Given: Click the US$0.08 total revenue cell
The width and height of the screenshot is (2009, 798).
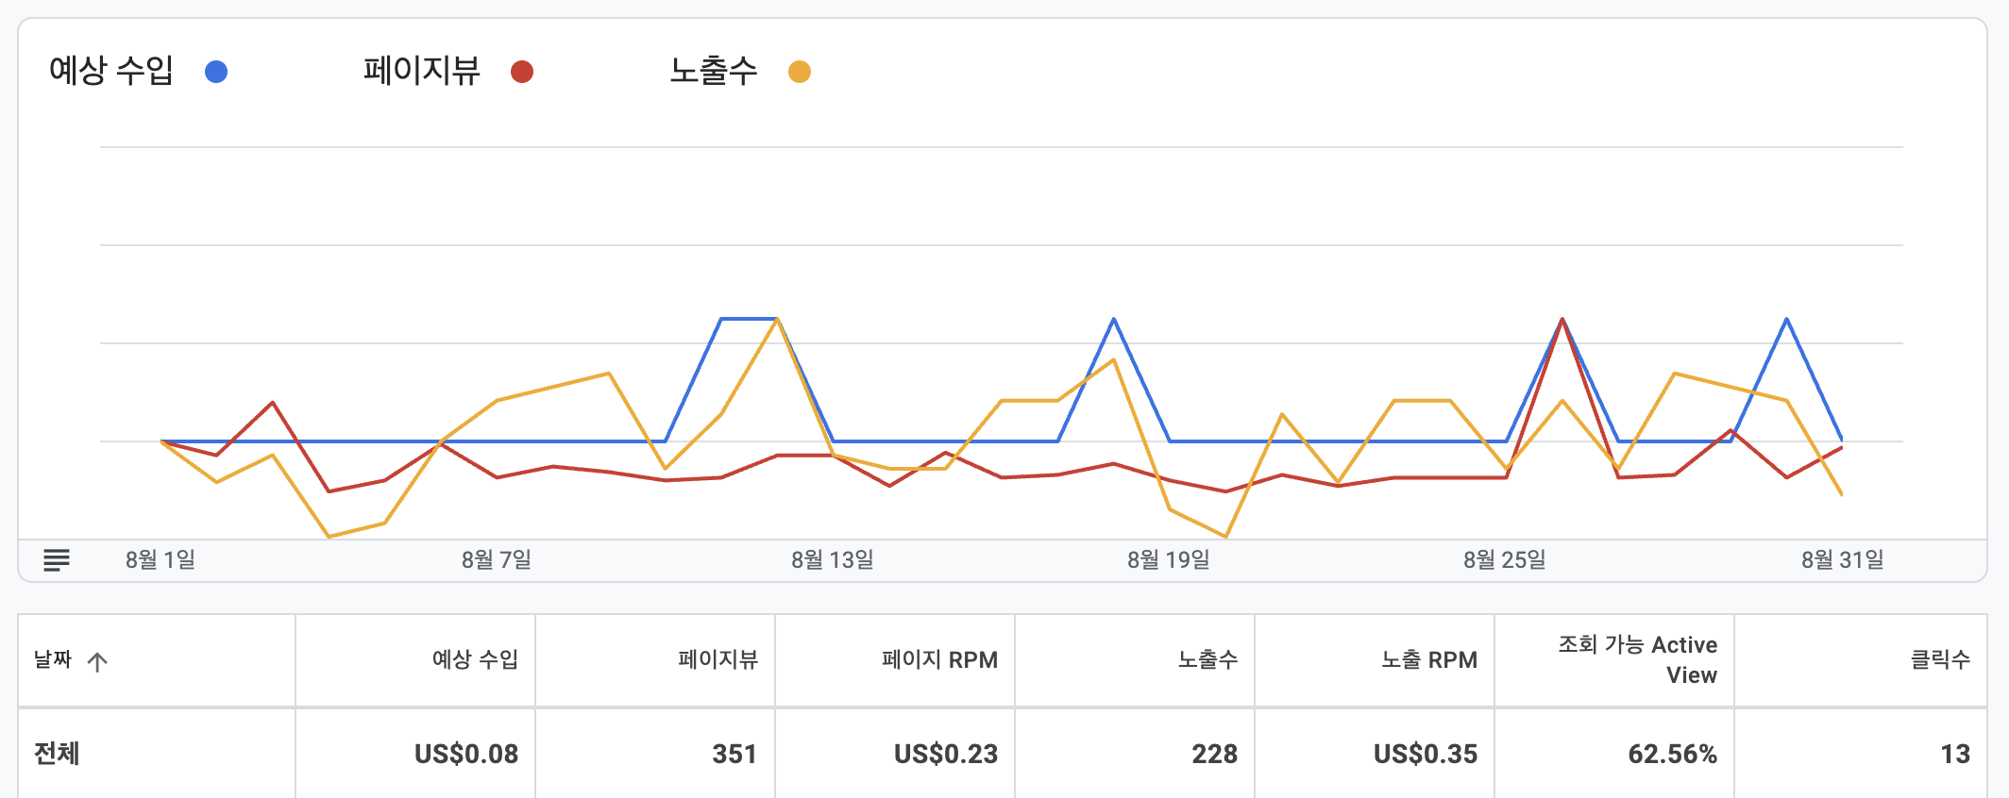Looking at the screenshot, I should click(x=466, y=754).
